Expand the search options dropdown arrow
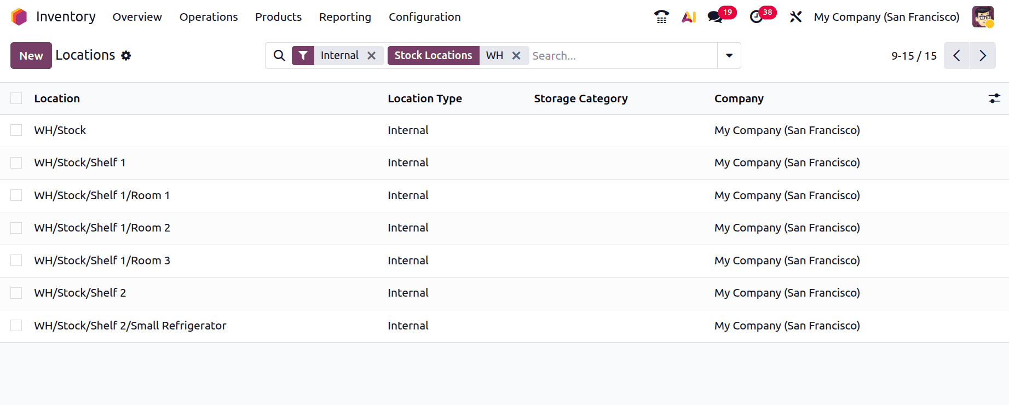 tap(729, 56)
